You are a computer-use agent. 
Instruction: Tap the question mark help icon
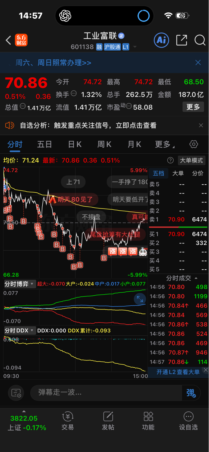pos(170,160)
